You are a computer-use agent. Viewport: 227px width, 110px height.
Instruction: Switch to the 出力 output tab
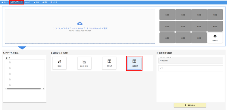click(x=28, y=3)
